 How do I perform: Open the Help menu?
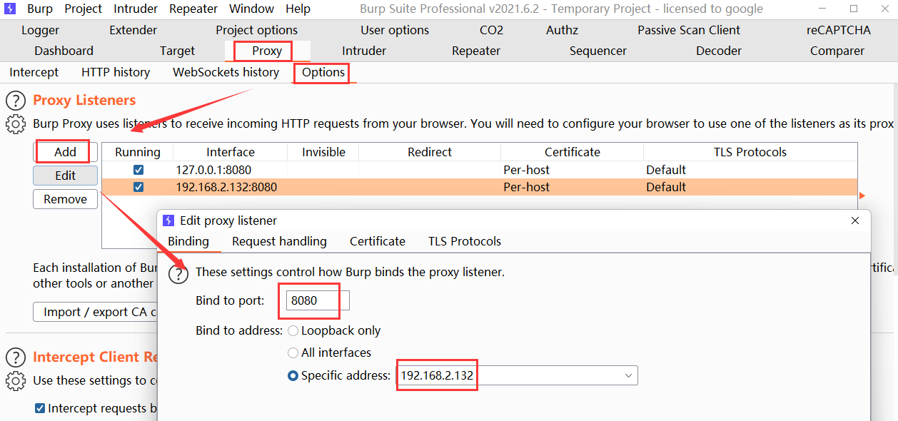[x=298, y=9]
